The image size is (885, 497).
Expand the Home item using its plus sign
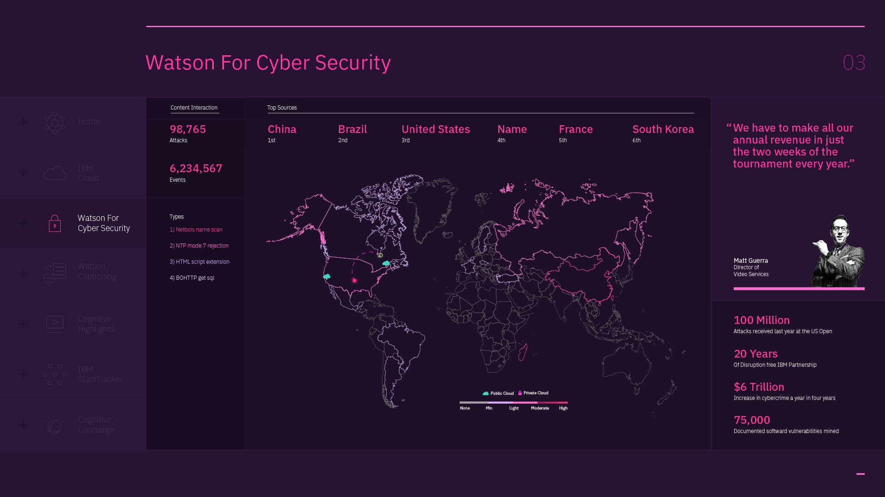click(24, 122)
